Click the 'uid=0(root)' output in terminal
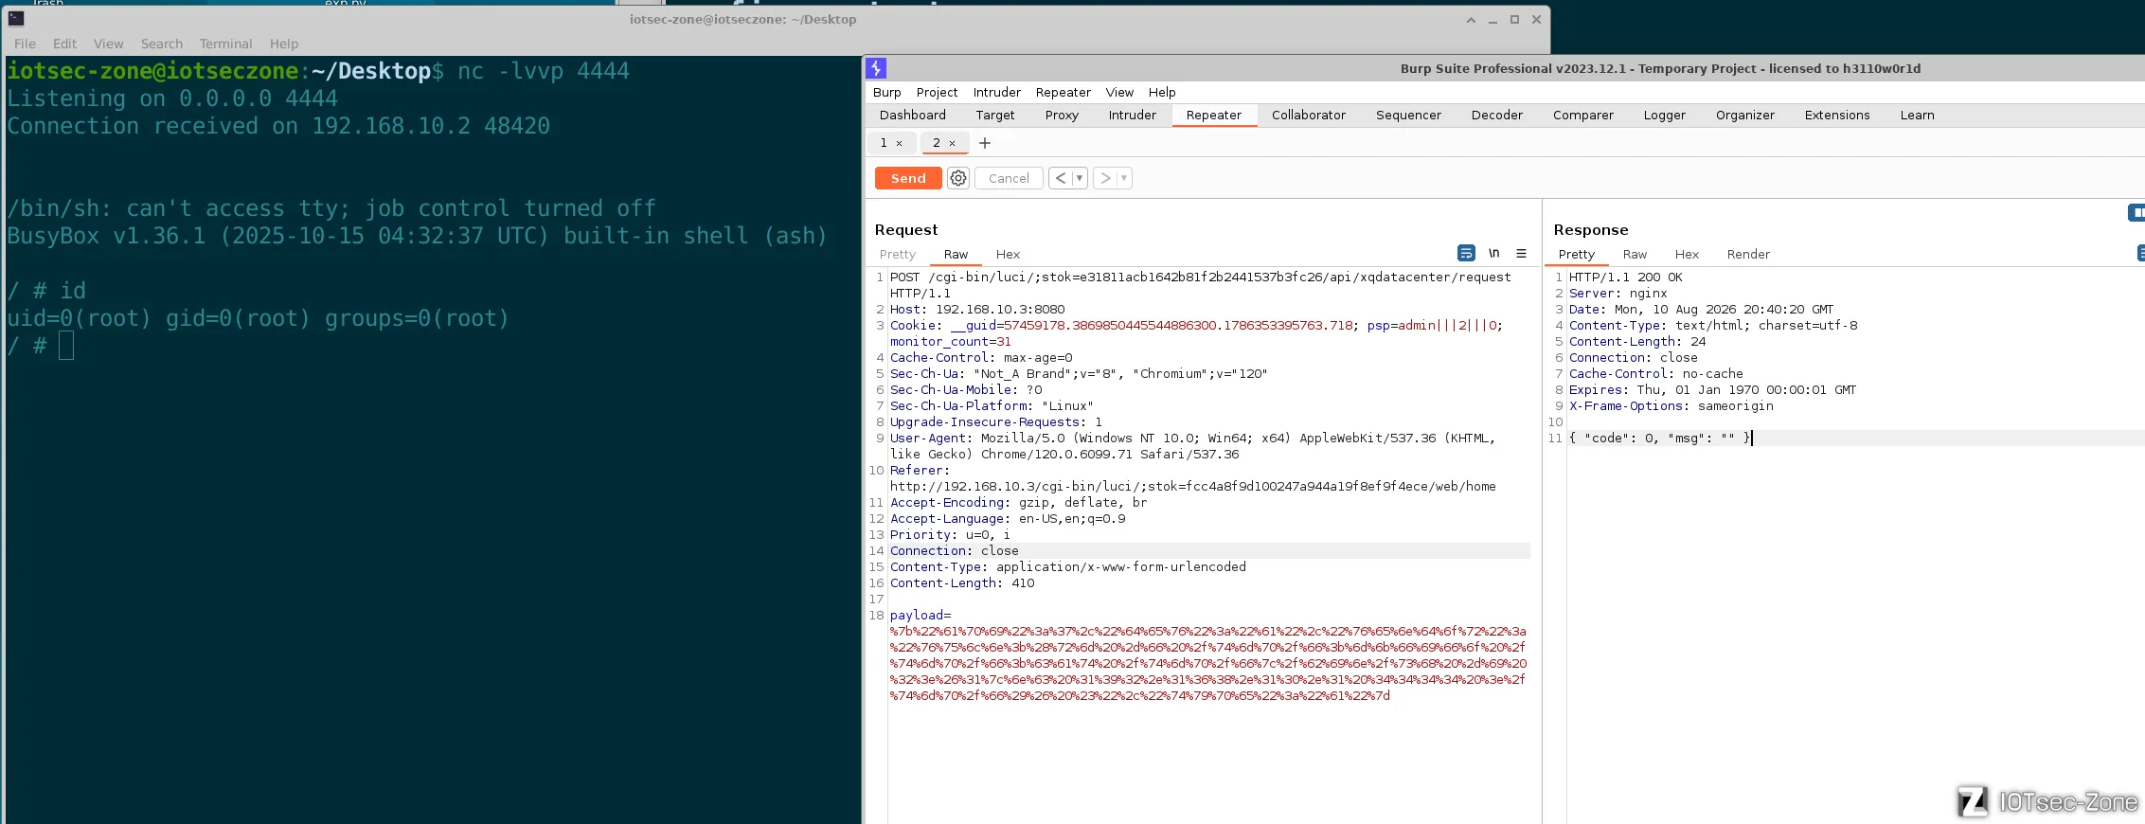The width and height of the screenshot is (2145, 824). click(x=79, y=318)
